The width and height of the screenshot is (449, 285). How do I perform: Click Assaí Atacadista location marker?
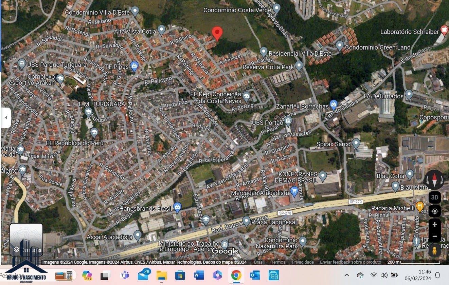point(138,235)
